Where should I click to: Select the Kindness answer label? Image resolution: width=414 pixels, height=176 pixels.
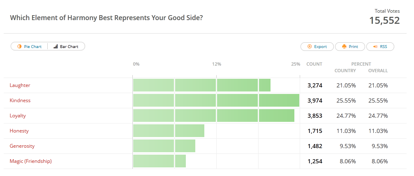pos(20,101)
